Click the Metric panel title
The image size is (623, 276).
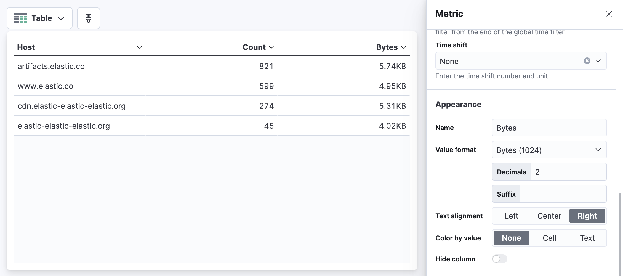[449, 14]
